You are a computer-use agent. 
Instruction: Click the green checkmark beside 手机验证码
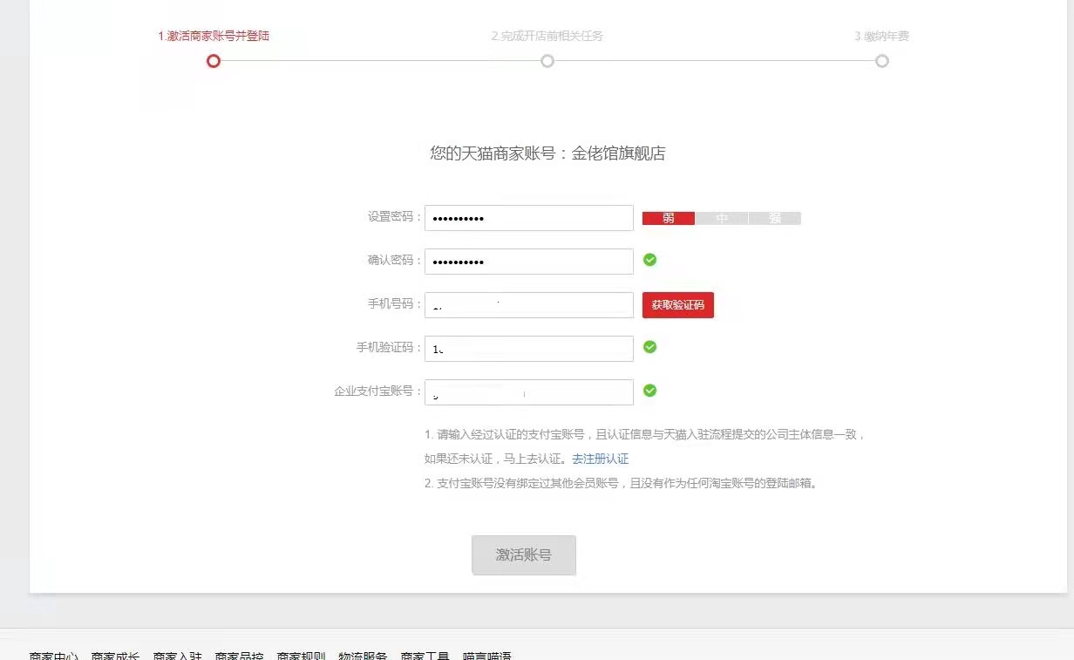tap(649, 347)
